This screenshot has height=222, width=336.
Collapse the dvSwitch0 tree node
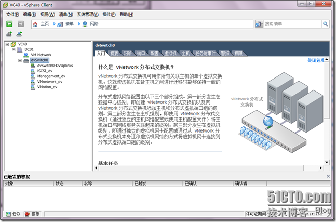(x=20, y=60)
